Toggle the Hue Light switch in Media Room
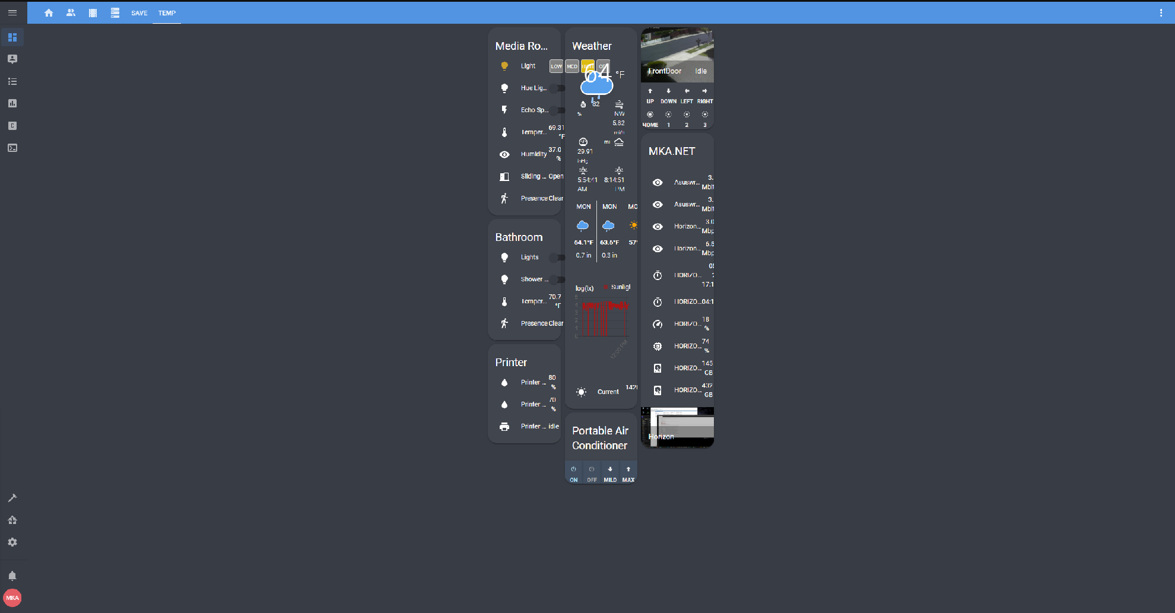 557,88
